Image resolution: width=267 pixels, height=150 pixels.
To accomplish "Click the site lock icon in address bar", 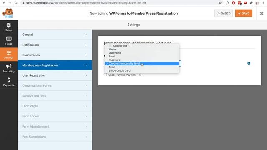I will tap(23, 3).
